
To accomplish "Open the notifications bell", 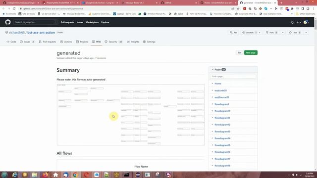I will (292, 22).
